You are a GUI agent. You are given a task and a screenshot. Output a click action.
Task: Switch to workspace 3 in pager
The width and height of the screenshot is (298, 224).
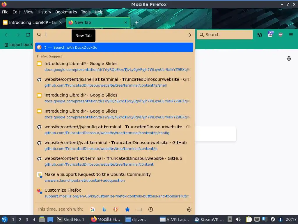[27, 220]
